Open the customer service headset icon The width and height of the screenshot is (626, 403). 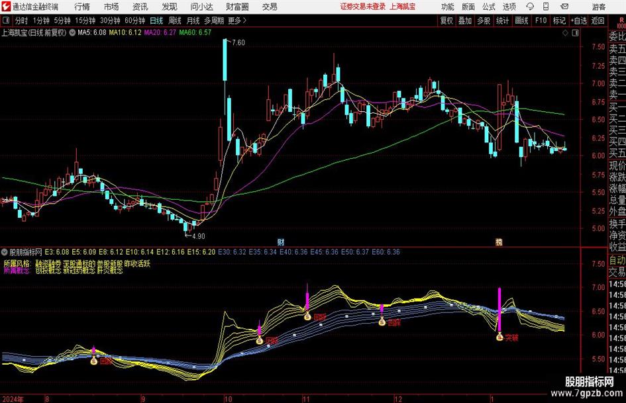[x=530, y=7]
